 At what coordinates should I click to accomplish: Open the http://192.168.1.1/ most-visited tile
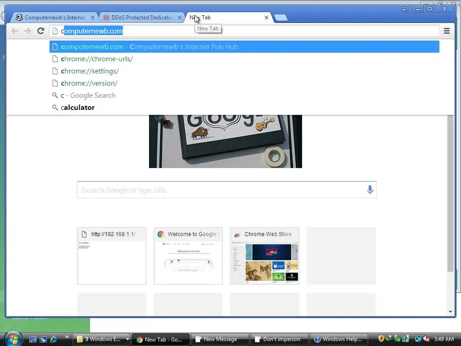click(112, 256)
